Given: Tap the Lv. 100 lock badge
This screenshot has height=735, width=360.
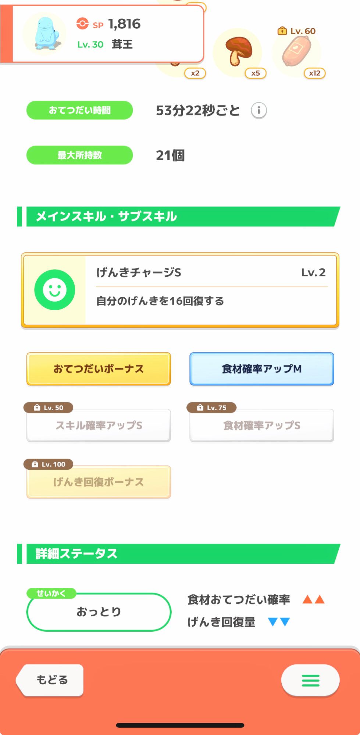Looking at the screenshot, I should 49,464.
